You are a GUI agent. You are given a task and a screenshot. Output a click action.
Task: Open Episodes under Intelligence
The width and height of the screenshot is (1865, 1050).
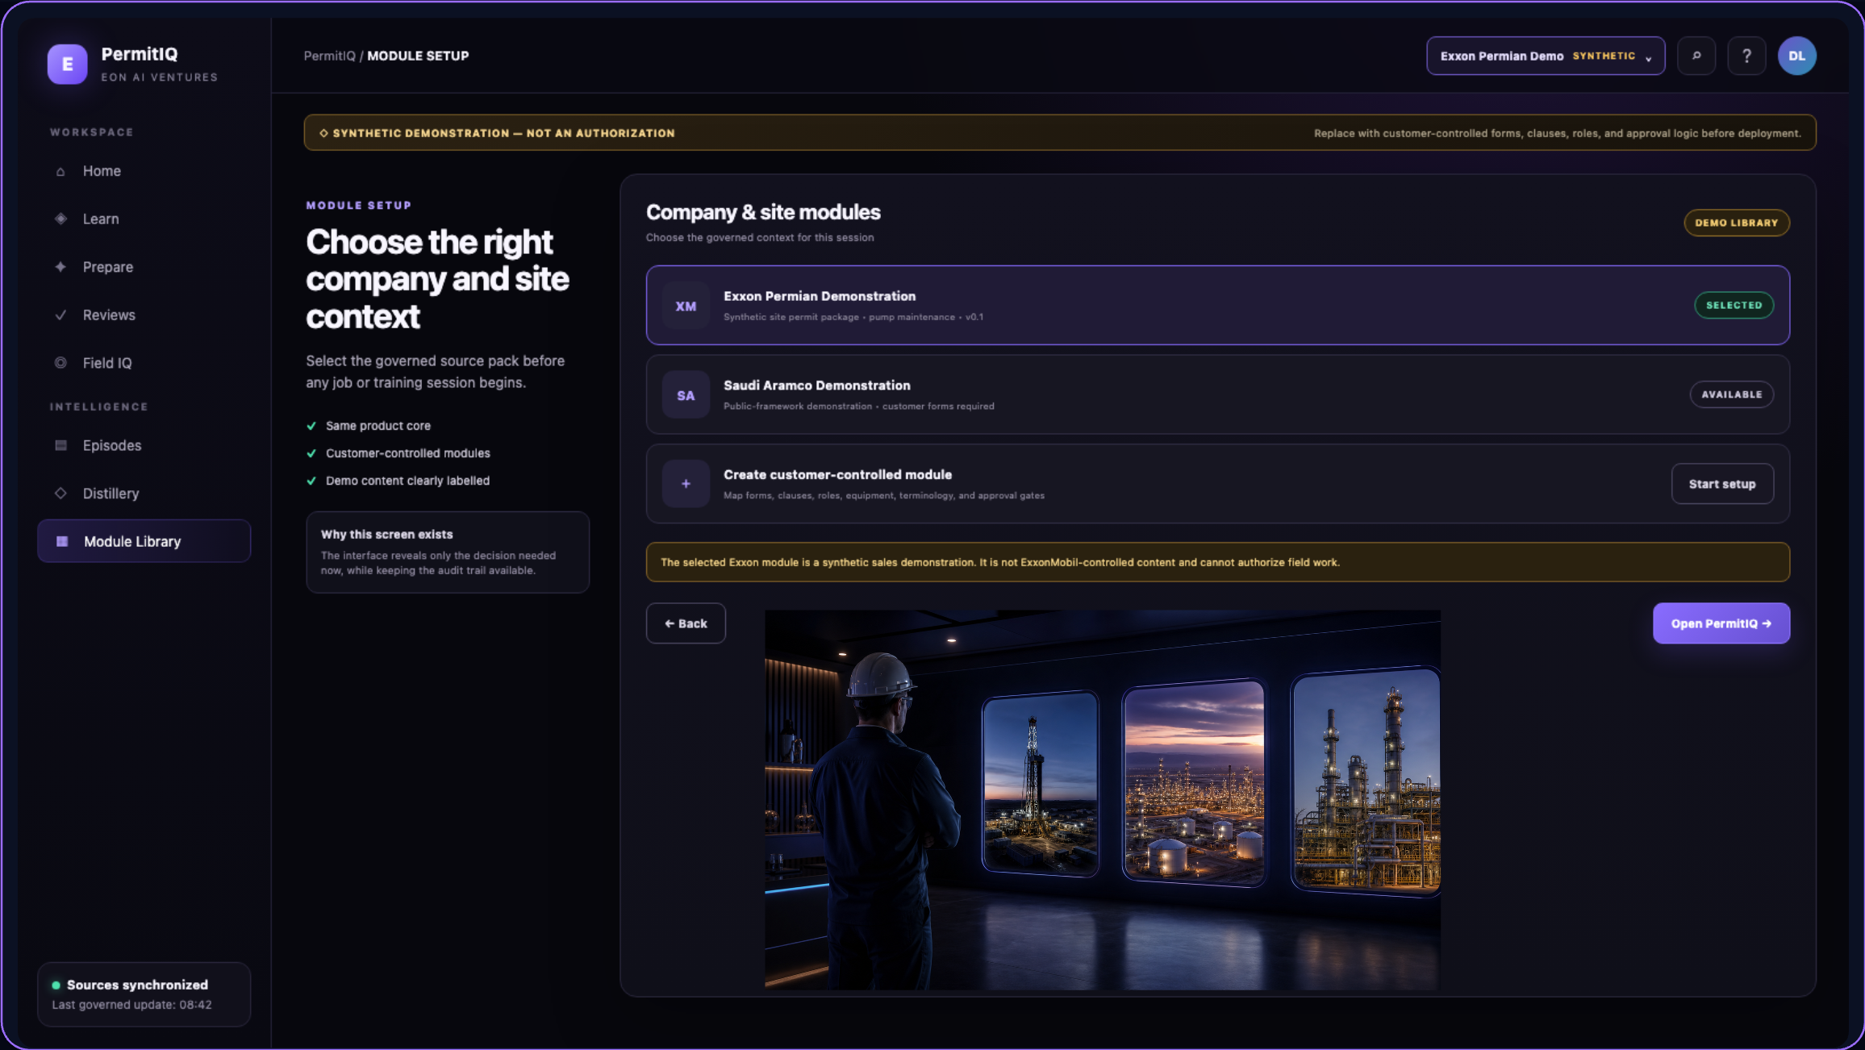tap(144, 446)
